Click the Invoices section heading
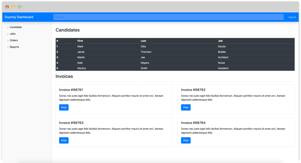This screenshot has height=163, width=301. [x=64, y=76]
